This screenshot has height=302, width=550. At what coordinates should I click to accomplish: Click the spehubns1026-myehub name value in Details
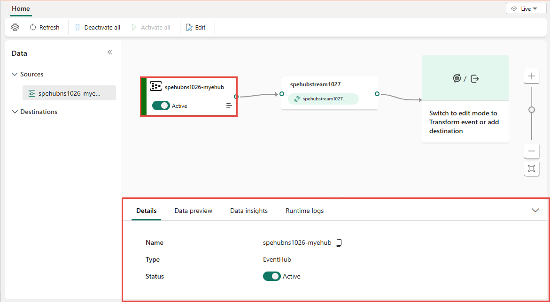click(297, 242)
